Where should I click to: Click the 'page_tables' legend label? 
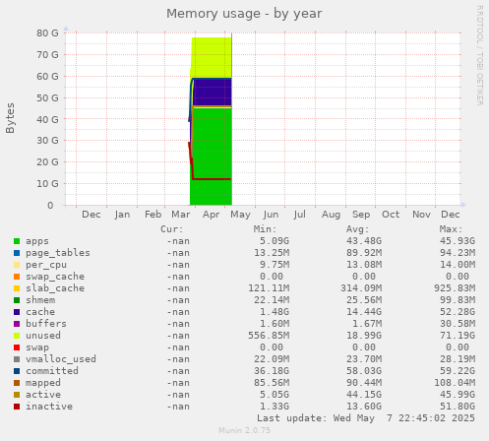pos(58,253)
